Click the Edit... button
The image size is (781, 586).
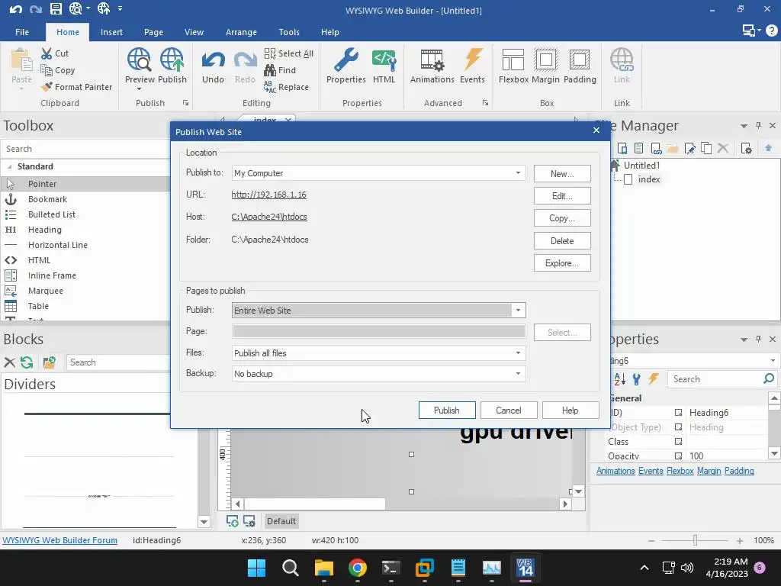(x=562, y=196)
